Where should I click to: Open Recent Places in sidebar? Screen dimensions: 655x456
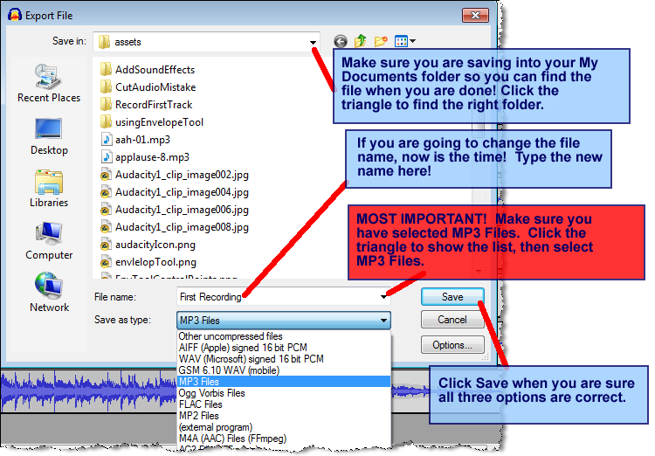[48, 83]
